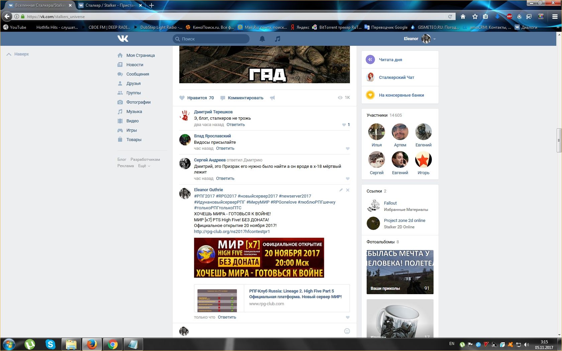562x351 pixels.
Task: Go back to the previous page
Action: (x=7, y=16)
